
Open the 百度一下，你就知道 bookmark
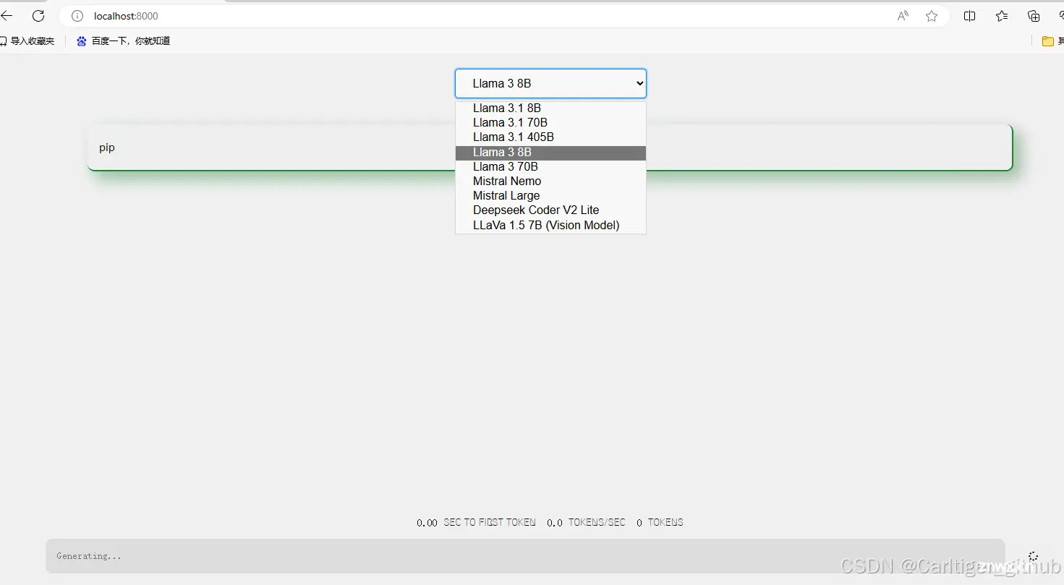[x=124, y=41]
